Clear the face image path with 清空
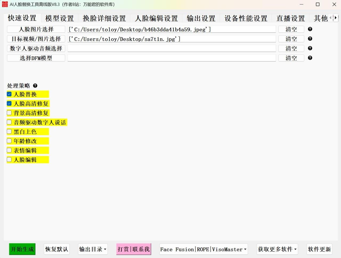This screenshot has height=258, width=341. [291, 29]
